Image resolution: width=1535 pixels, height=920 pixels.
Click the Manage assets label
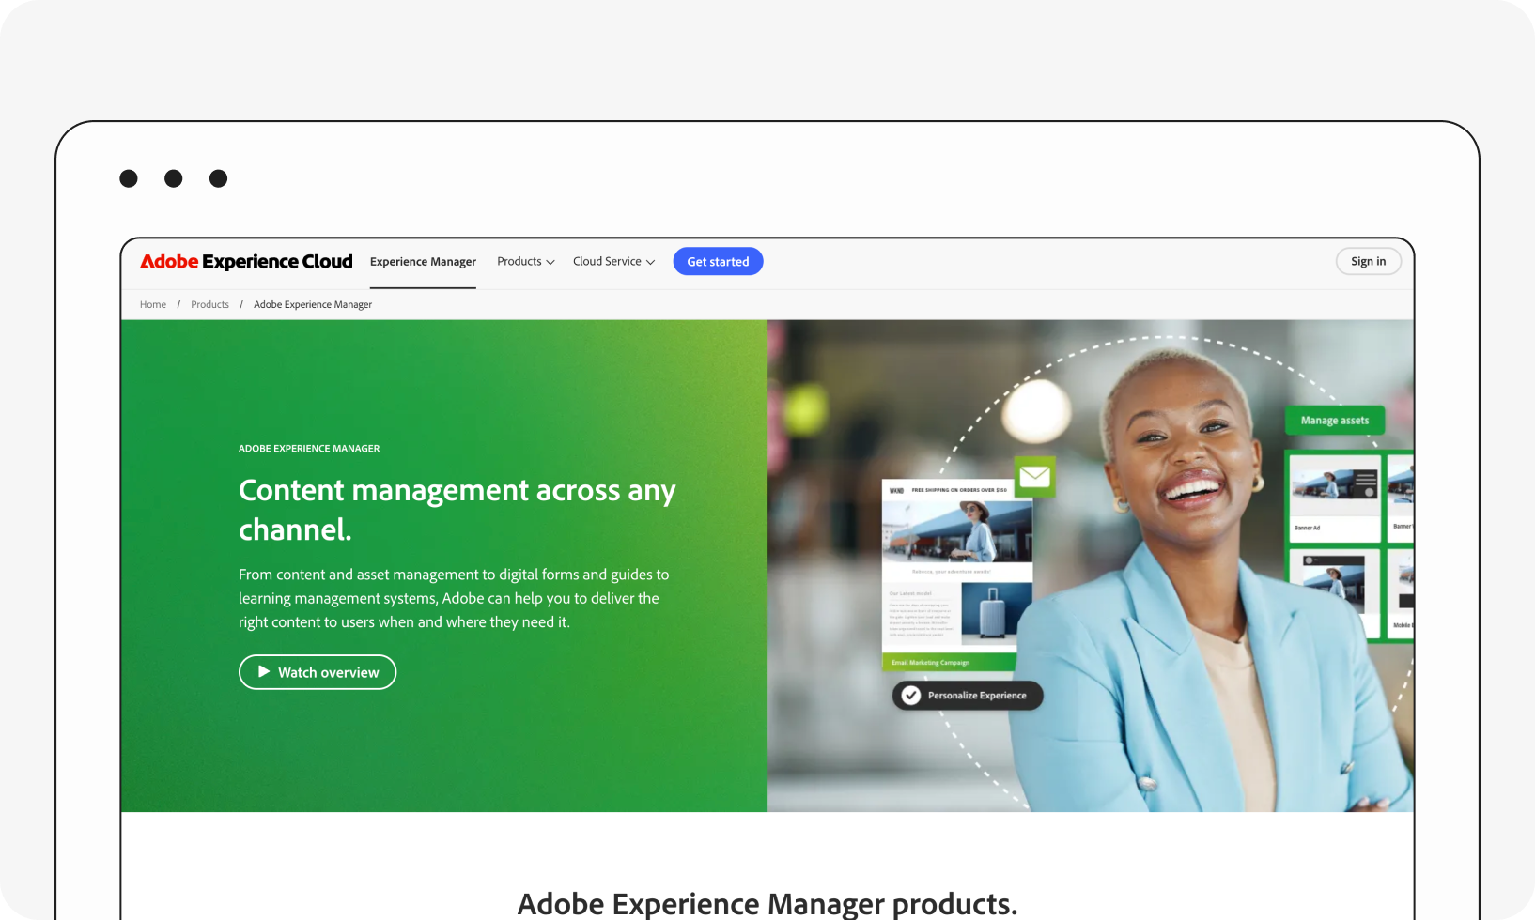(1335, 421)
